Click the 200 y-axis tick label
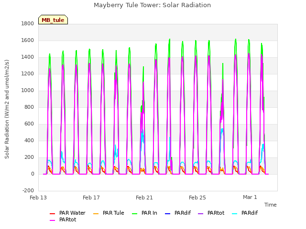The image size is (306, 229). coord(29,157)
